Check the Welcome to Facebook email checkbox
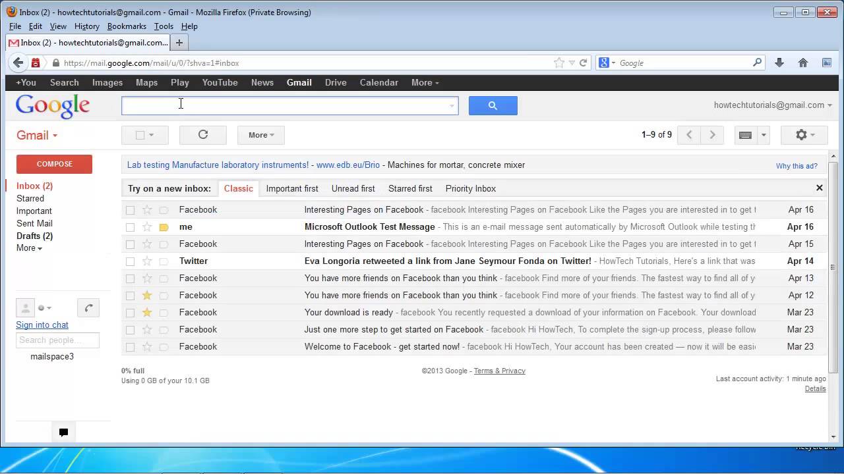Image resolution: width=844 pixels, height=474 pixels. [130, 347]
